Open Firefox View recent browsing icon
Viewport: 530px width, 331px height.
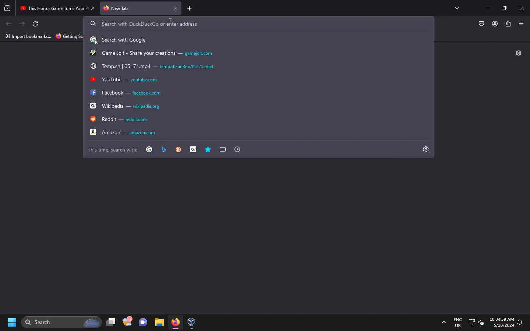click(7, 8)
